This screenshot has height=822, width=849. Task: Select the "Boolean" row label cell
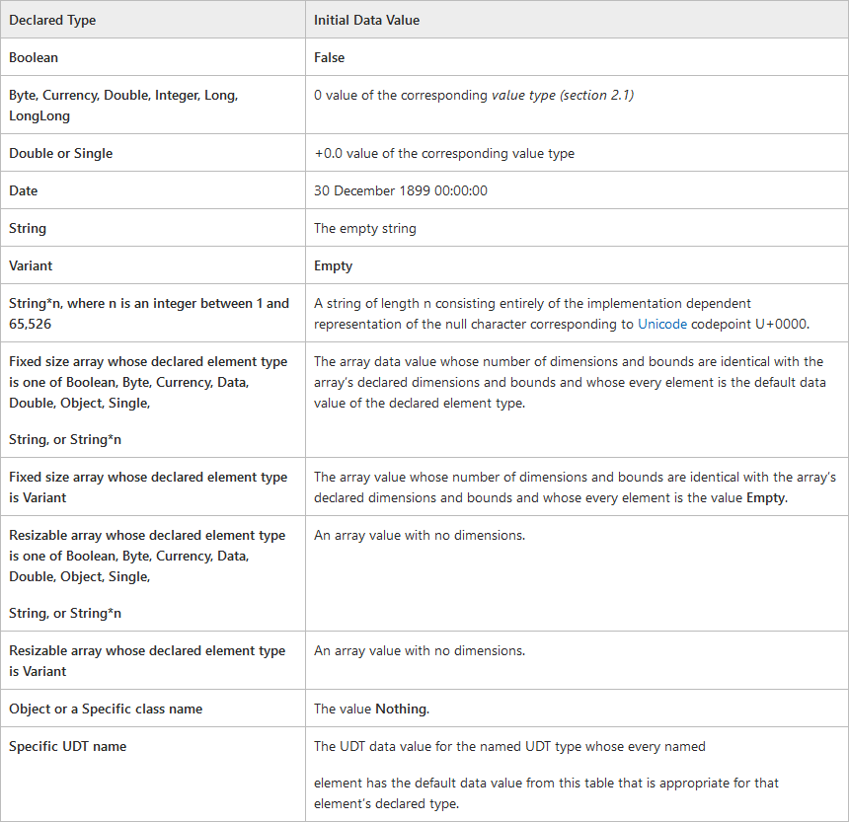[x=34, y=57]
